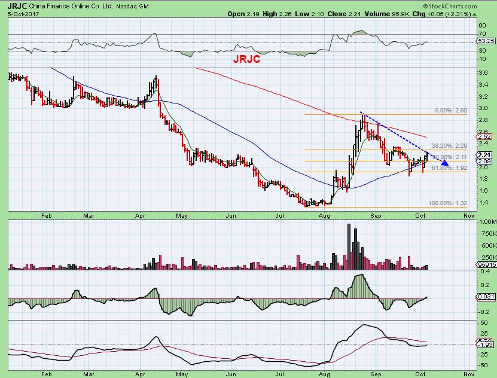This screenshot has width=497, height=378.
Task: Click the RSI axis level 70
Action: 482,34
